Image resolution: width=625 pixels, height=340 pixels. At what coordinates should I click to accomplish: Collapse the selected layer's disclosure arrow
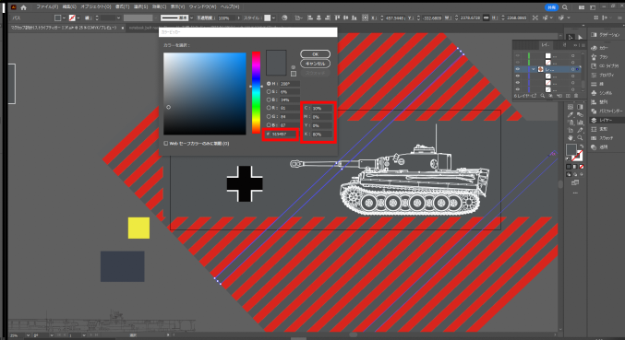tap(534, 69)
